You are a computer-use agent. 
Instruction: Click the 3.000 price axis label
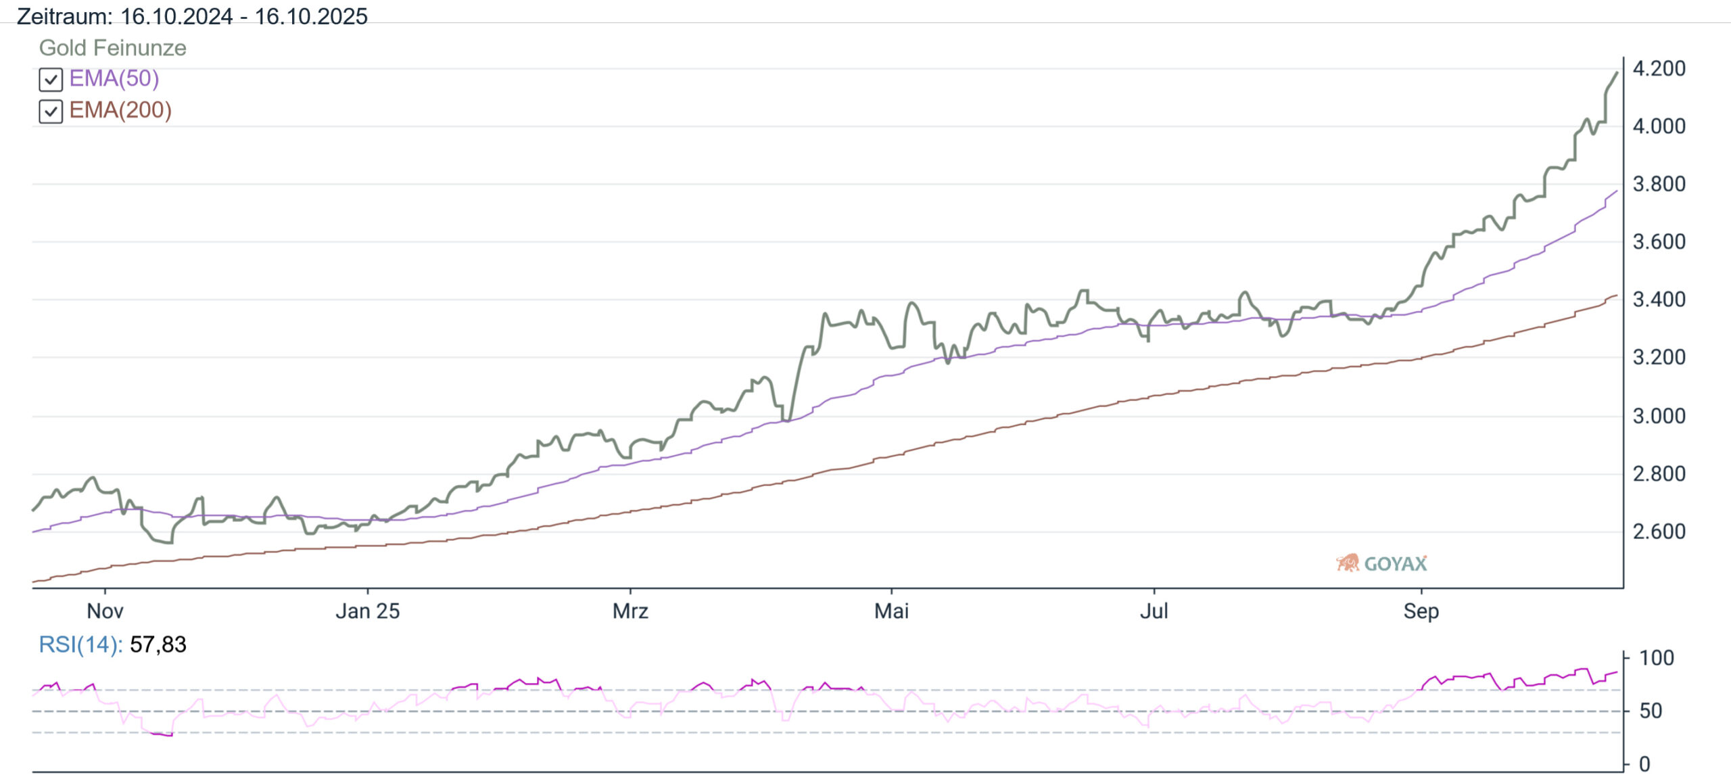[x=1659, y=416]
